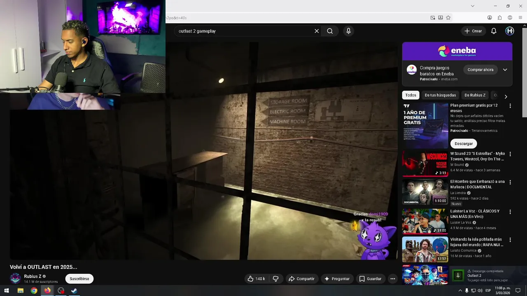The height and width of the screenshot is (296, 527).
Task: Start voice search with the microphone
Action: pos(348,31)
